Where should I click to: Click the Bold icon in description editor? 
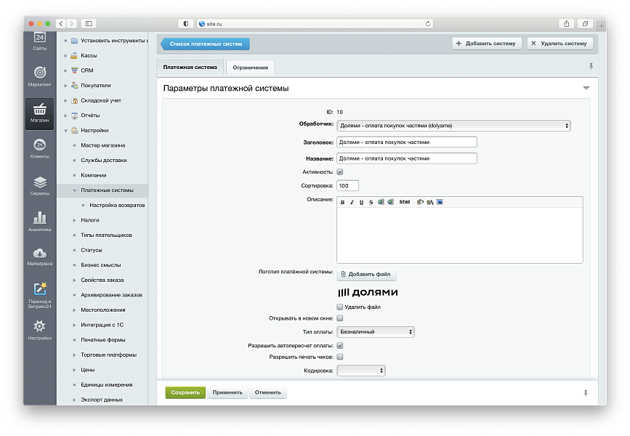(342, 202)
